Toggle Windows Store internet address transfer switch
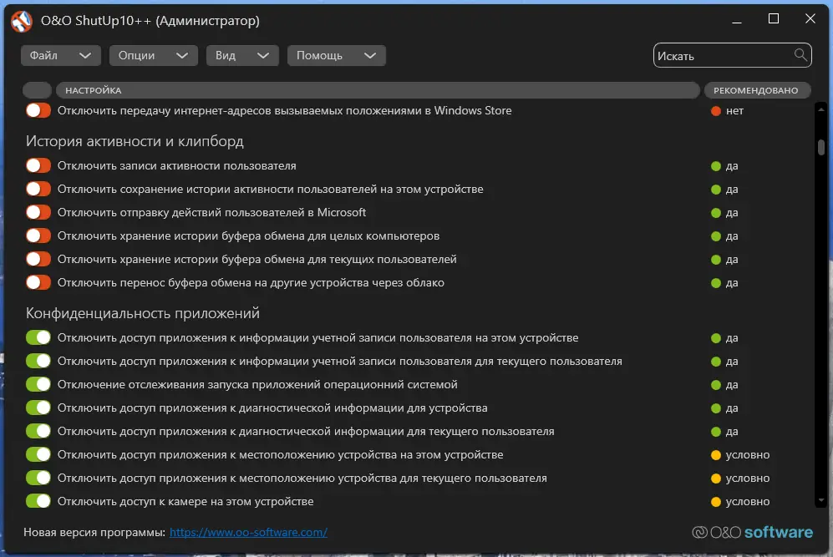833x557 pixels. click(38, 111)
